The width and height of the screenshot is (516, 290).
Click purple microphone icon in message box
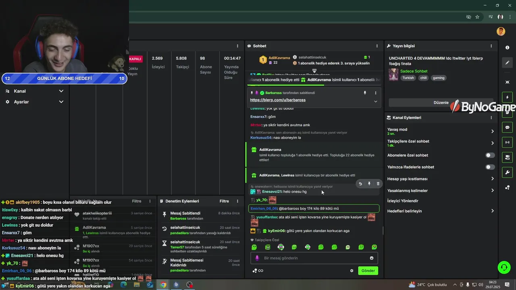257,258
